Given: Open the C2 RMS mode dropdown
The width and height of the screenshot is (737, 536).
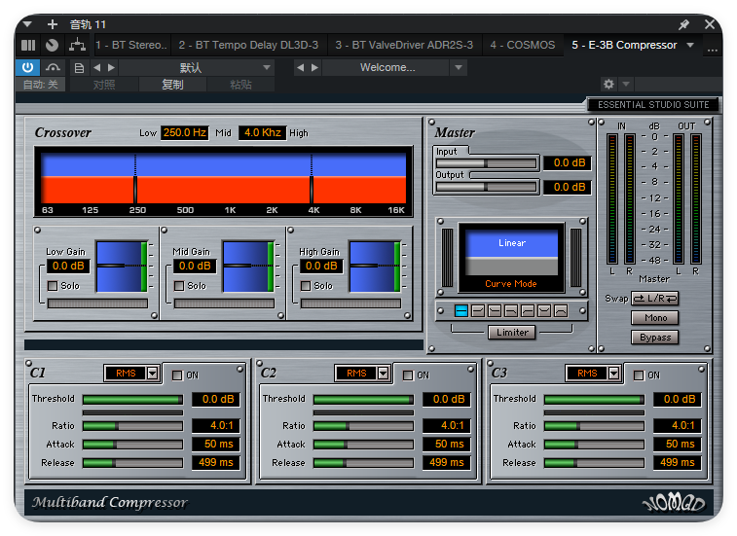Looking at the screenshot, I should click(383, 374).
